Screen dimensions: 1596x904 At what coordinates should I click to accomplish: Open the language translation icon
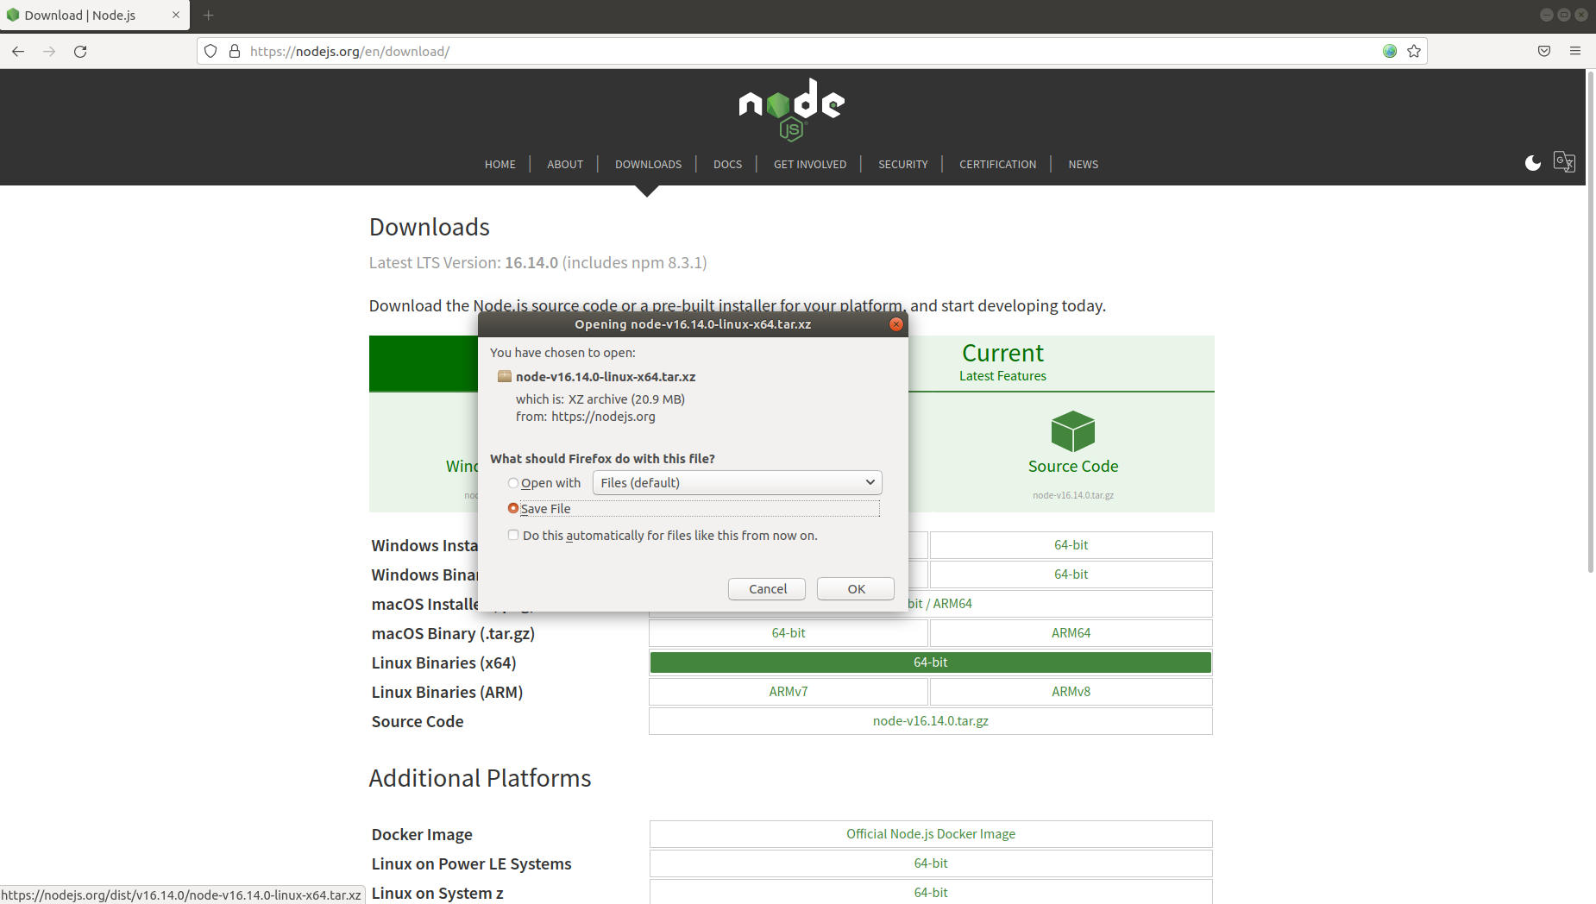pos(1564,161)
